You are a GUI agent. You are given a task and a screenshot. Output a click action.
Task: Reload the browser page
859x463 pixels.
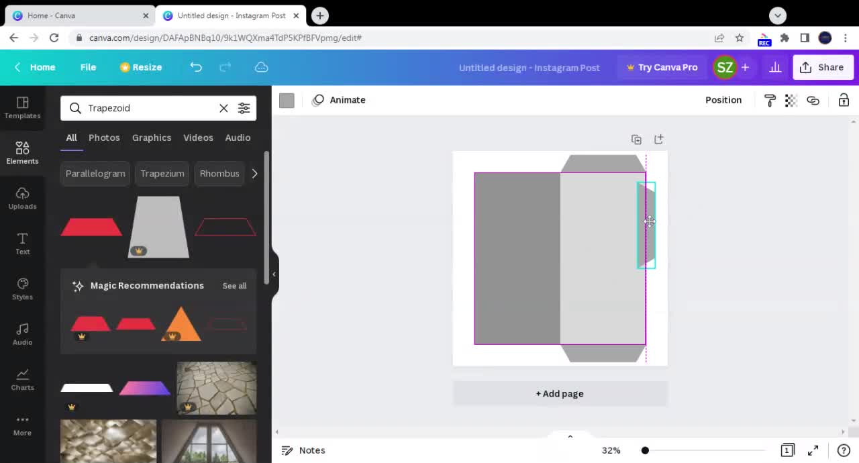(54, 38)
